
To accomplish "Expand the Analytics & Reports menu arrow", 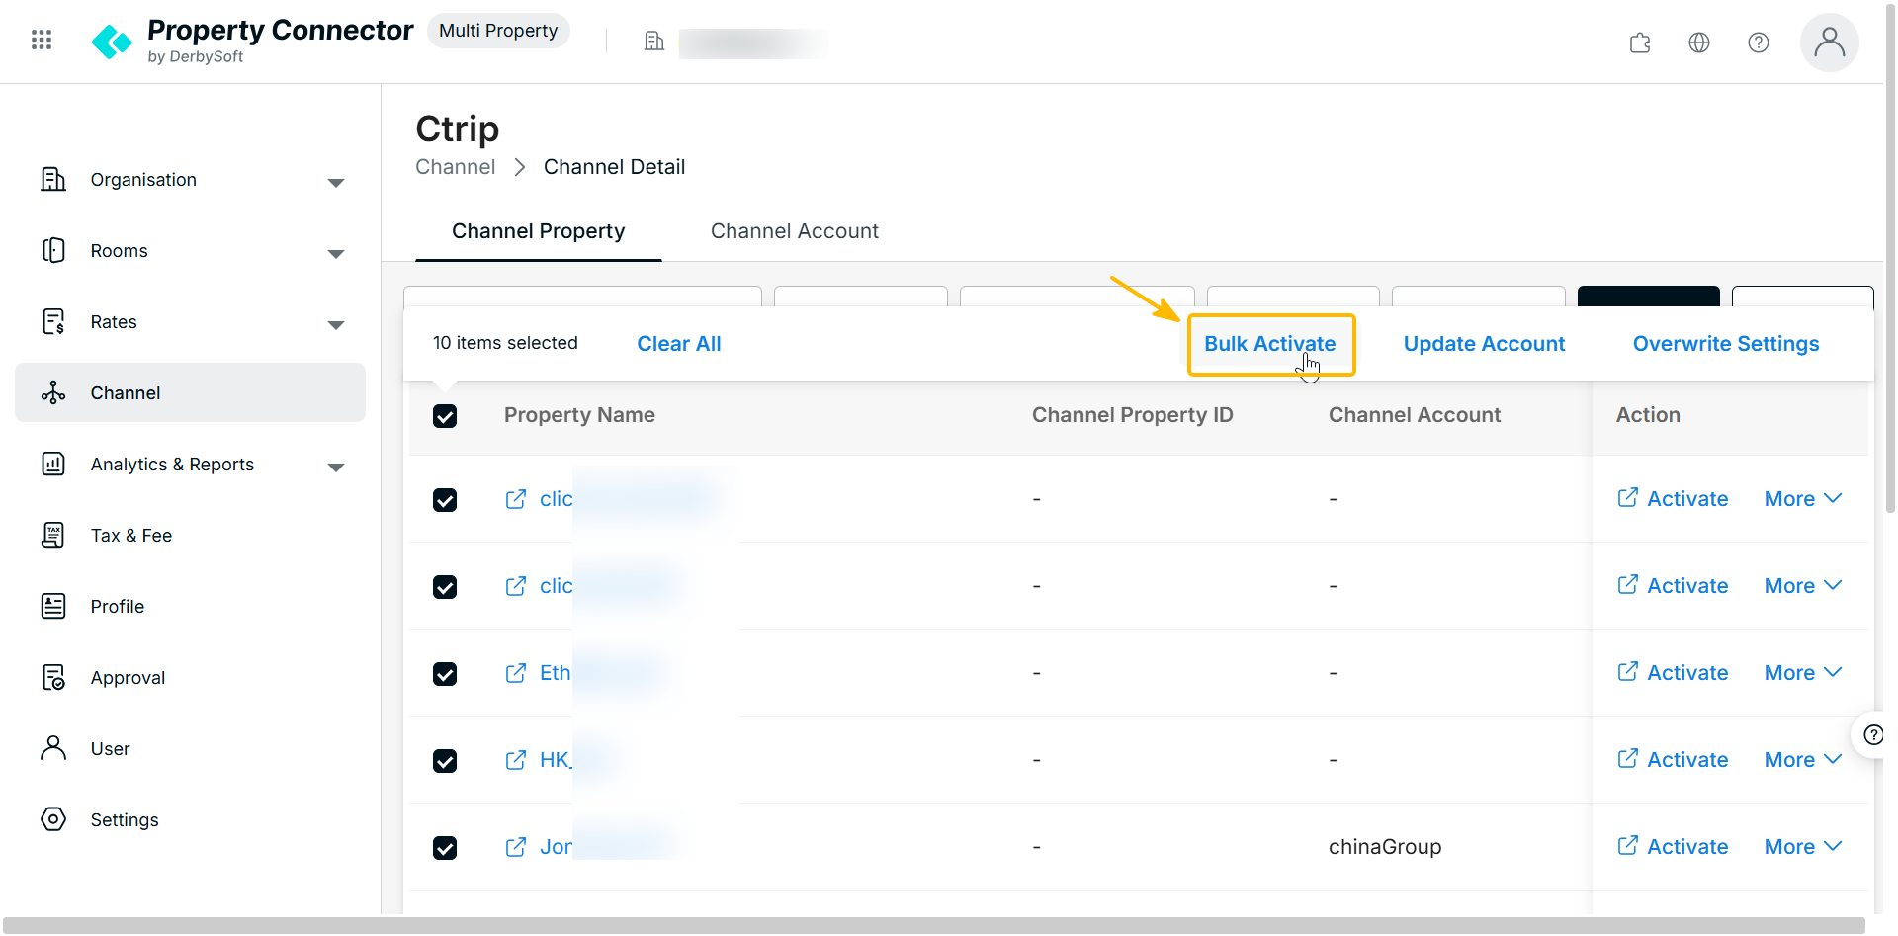I will (x=336, y=468).
